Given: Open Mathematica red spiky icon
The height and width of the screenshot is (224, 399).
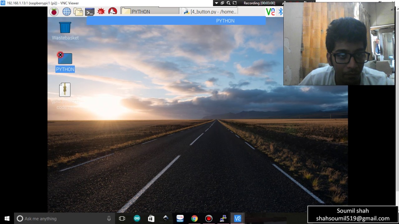Looking at the screenshot, I should (101, 12).
